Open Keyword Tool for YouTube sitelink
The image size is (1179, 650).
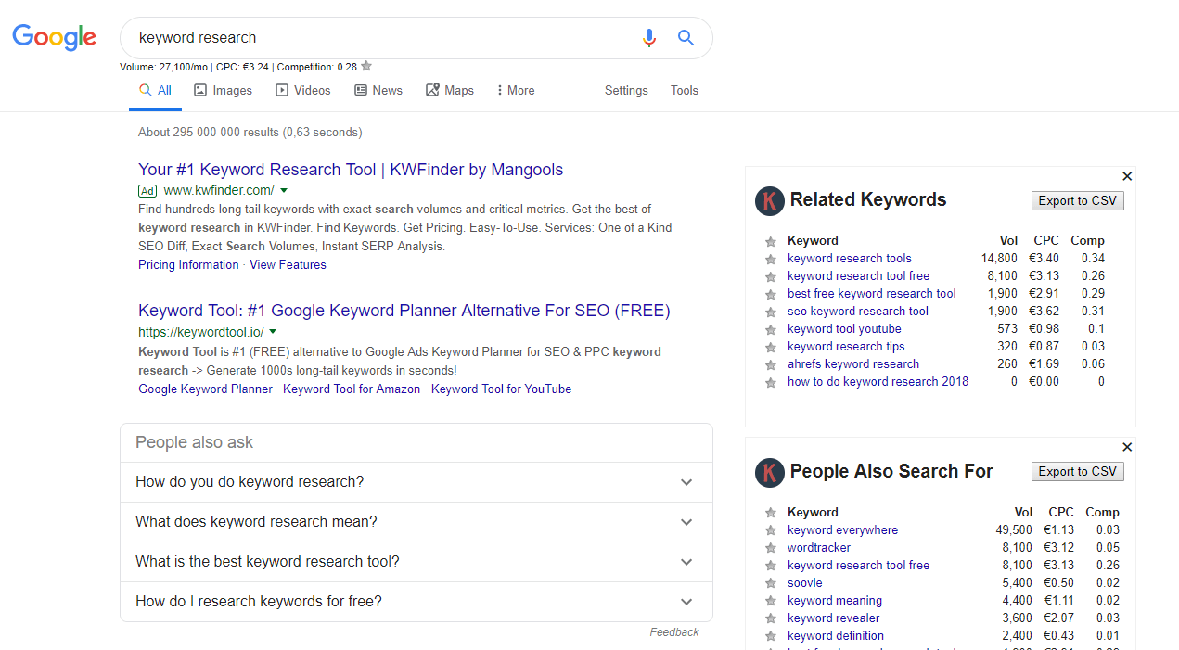point(501,389)
